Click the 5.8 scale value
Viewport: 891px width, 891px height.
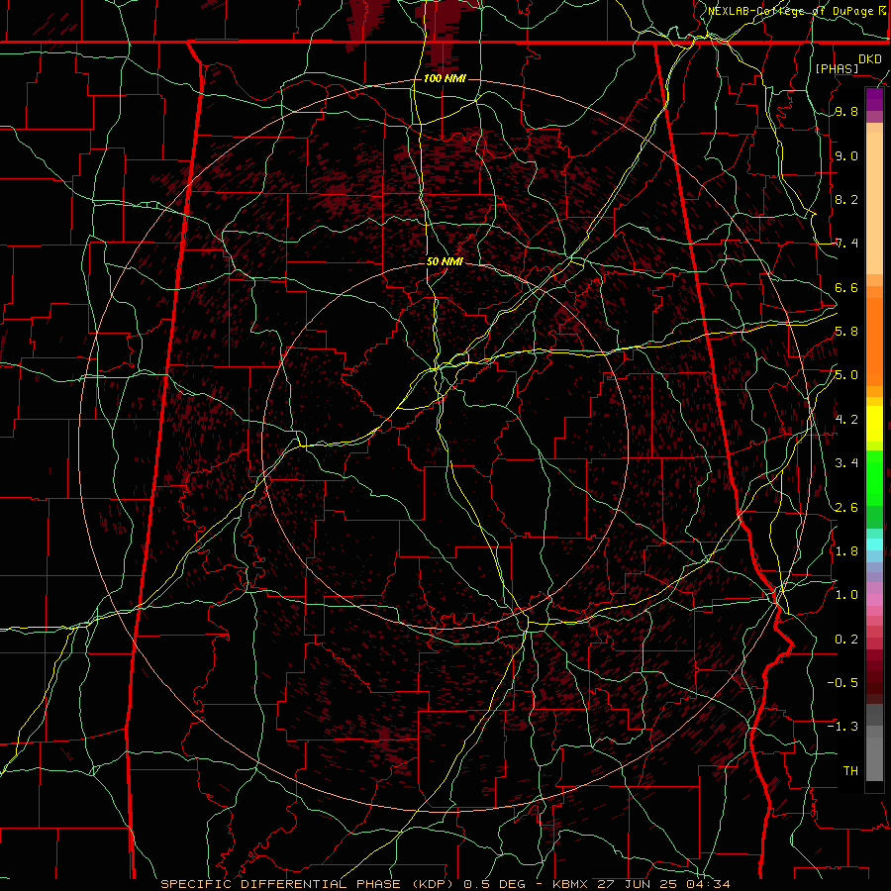point(846,332)
